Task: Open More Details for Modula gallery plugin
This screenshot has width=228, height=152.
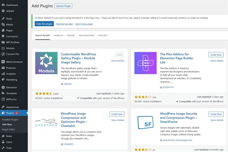Action: pyautogui.click(x=118, y=61)
